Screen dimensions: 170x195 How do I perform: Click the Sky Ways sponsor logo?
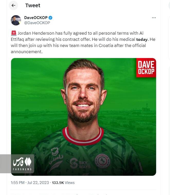point(80,163)
